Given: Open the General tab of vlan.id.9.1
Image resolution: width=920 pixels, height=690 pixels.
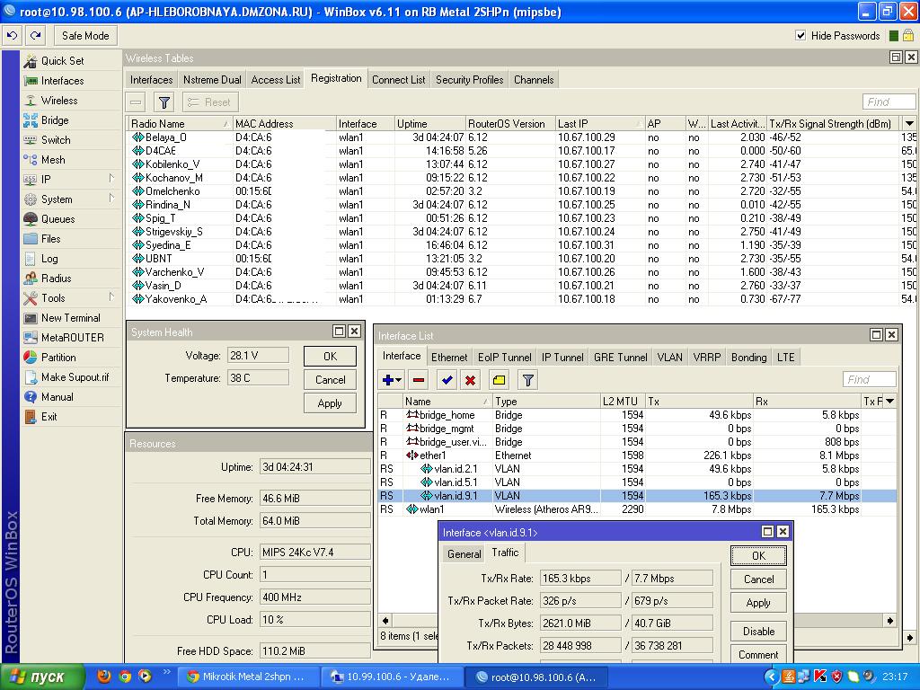Looking at the screenshot, I should 464,553.
